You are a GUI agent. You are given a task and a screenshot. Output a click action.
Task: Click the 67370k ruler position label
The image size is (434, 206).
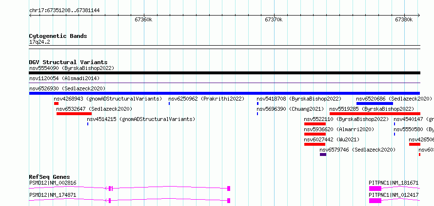tap(274, 19)
